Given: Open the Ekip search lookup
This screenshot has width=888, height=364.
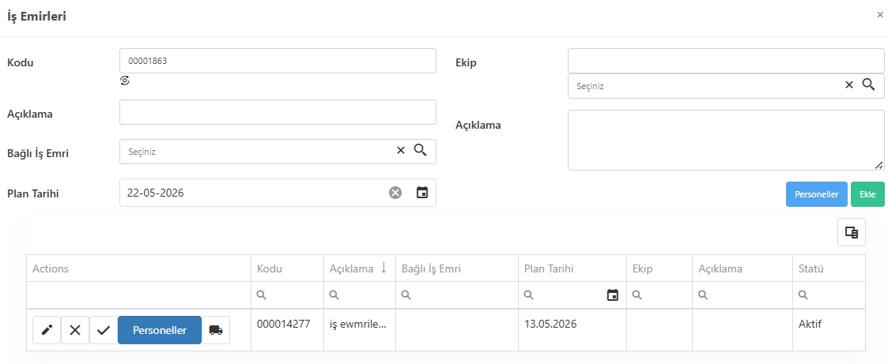Looking at the screenshot, I should point(869,84).
